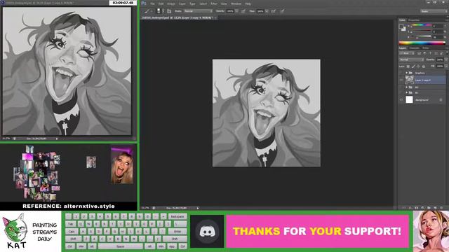Adjust the hue slider in Color panel
The height and width of the screenshot is (252, 449).
click(x=420, y=25)
